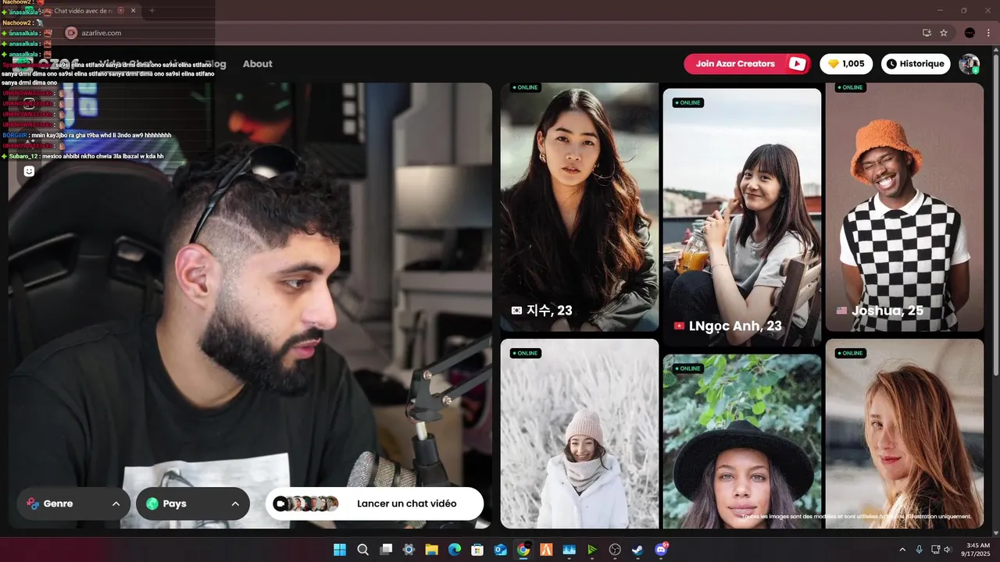
Task: Open the Windows Start menu
Action: (340, 550)
